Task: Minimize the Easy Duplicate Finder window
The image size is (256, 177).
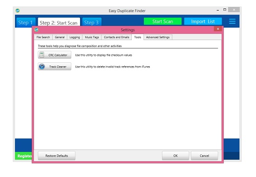Action: (x=218, y=10)
